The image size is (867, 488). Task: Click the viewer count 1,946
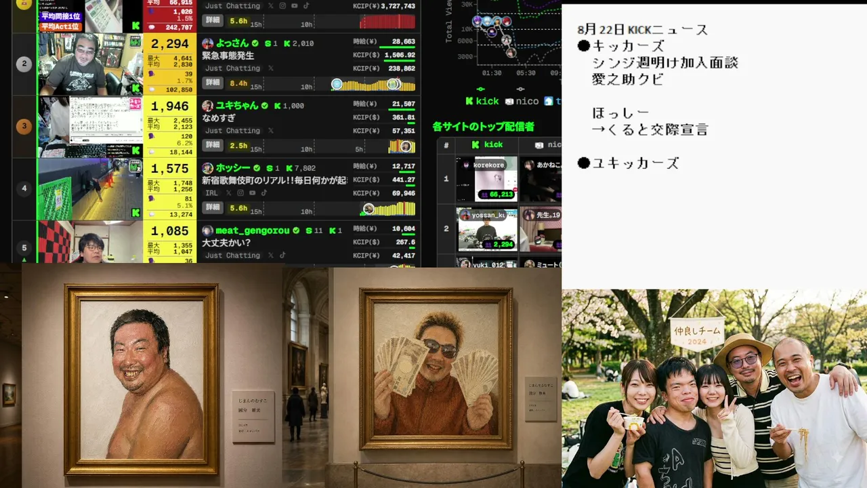click(x=169, y=106)
